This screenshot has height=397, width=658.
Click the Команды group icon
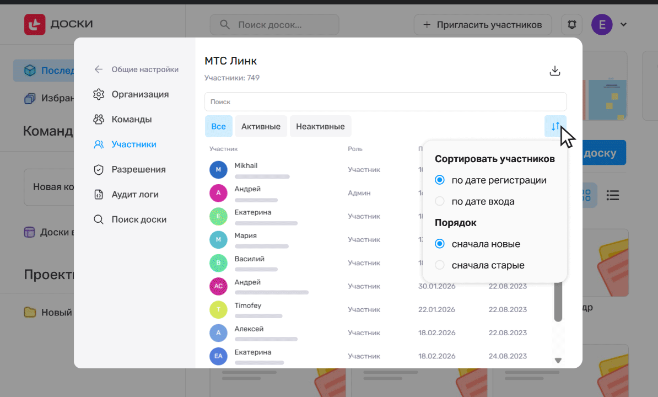(99, 119)
